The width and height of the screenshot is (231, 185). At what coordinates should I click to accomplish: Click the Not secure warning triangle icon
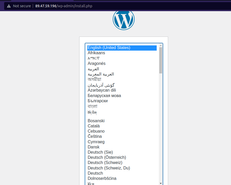(9, 6)
